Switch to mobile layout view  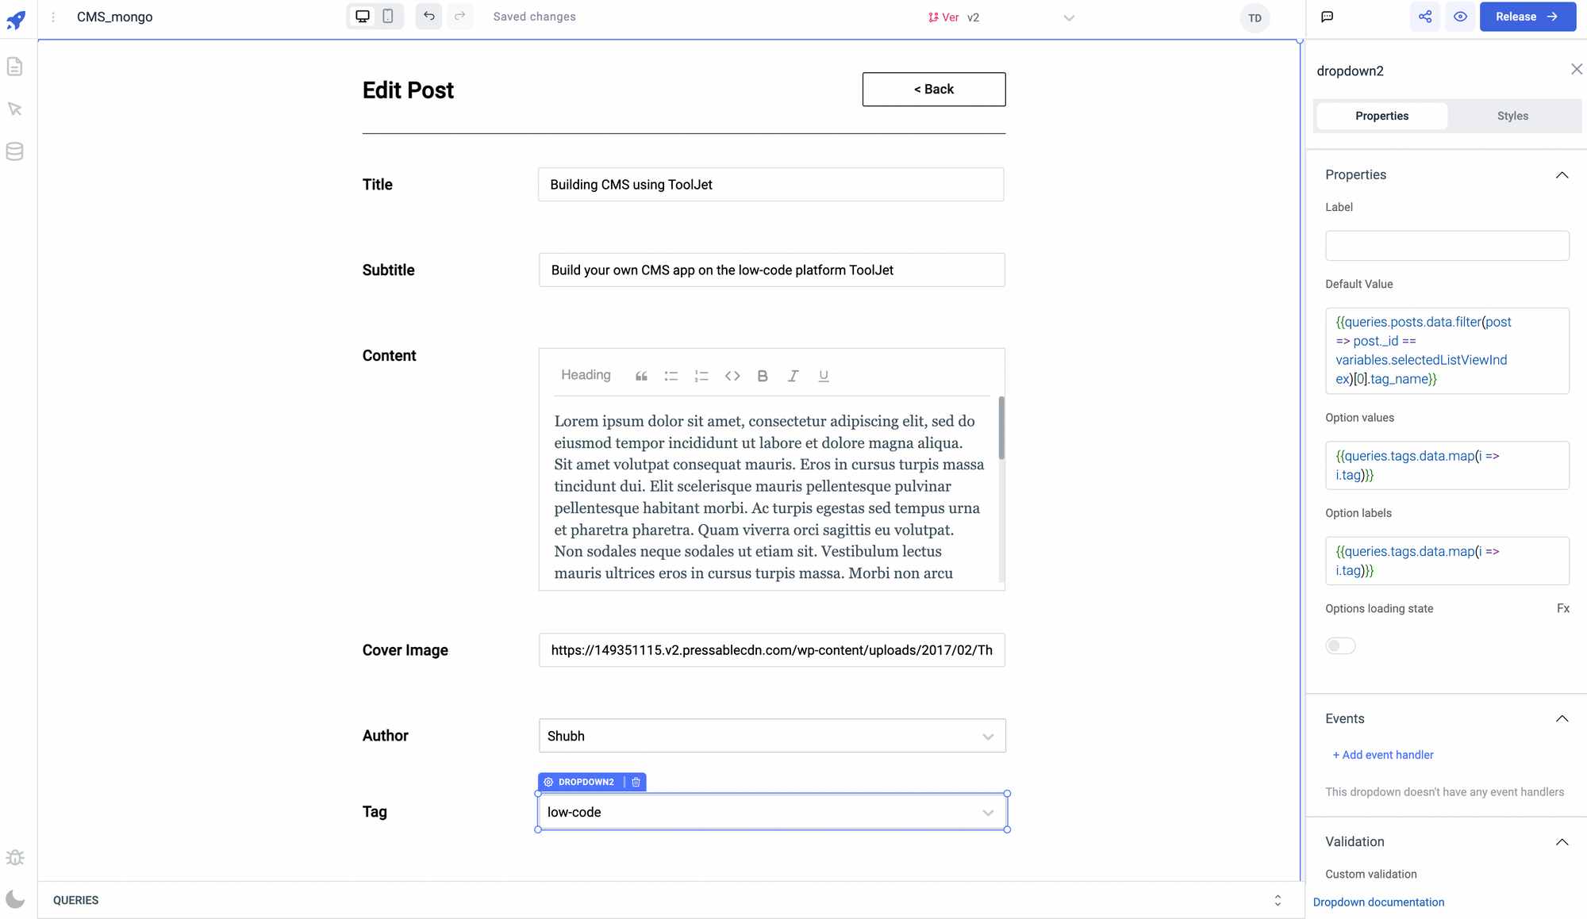coord(388,17)
